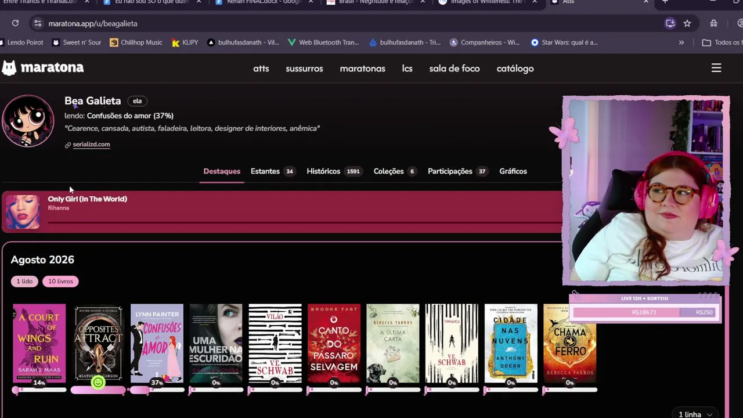Switch to the Históricos tab

[334, 171]
